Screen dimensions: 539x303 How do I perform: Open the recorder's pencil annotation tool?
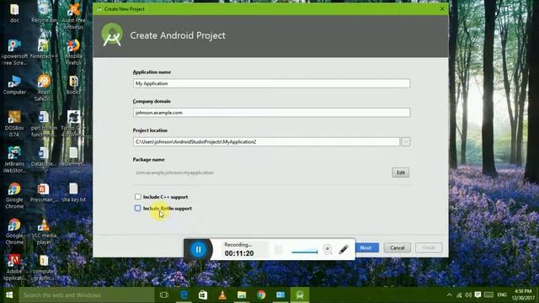(x=344, y=249)
